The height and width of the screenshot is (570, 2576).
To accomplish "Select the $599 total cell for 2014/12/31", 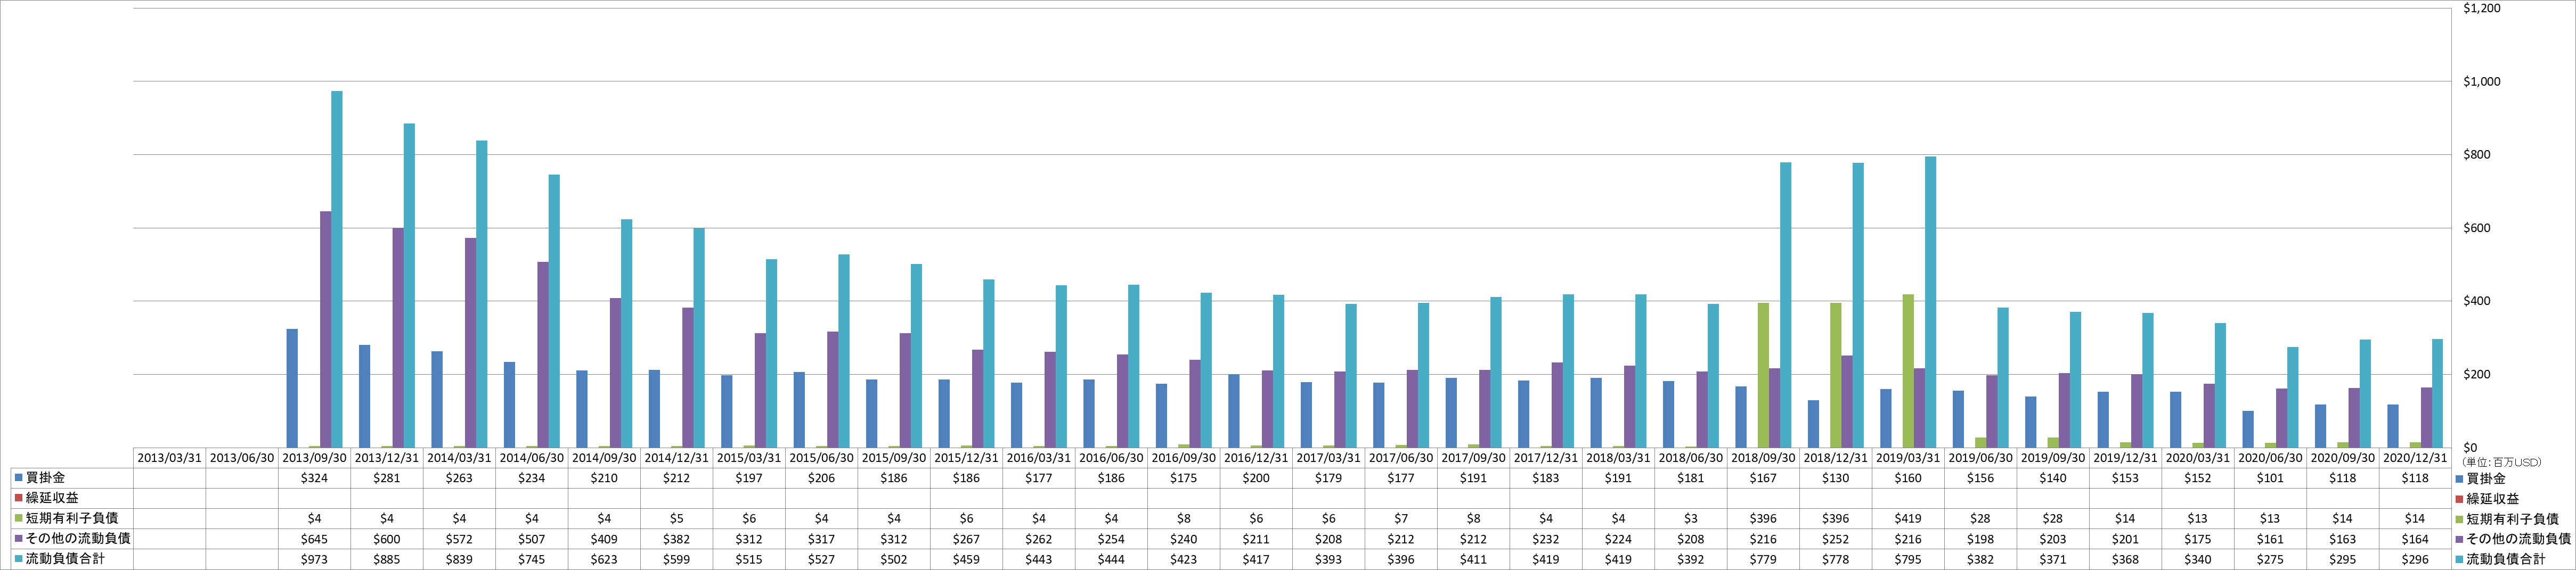I will (x=677, y=559).
